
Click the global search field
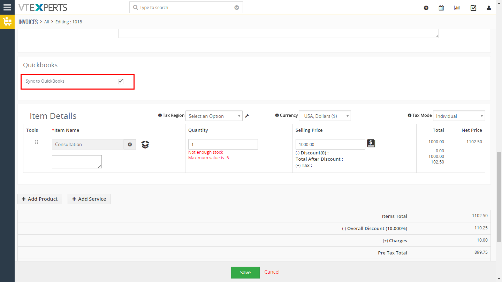coord(186,7)
